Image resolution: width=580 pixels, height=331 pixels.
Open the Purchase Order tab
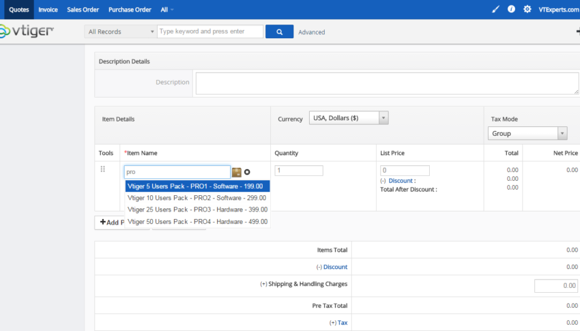tap(130, 10)
